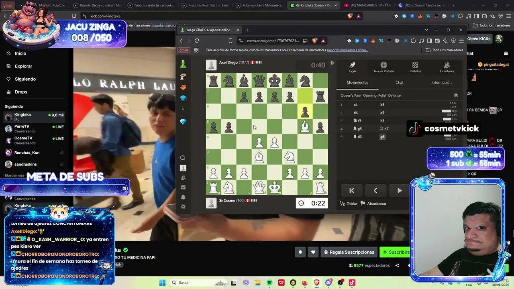
Task: Open Firefox from the taskbar
Action: (304, 283)
